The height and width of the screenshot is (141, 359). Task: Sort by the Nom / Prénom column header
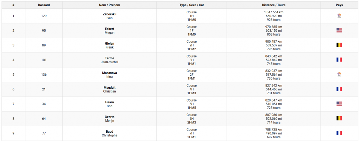[x=109, y=5]
